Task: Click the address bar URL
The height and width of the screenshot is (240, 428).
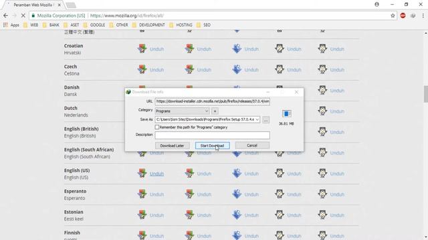Action: 127,16
